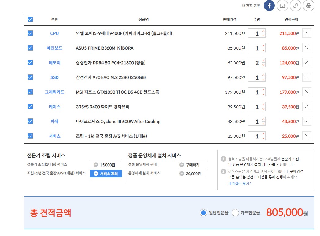Click the 메모리 quantity input field
This screenshot has width=320, height=236.
tap(255, 62)
